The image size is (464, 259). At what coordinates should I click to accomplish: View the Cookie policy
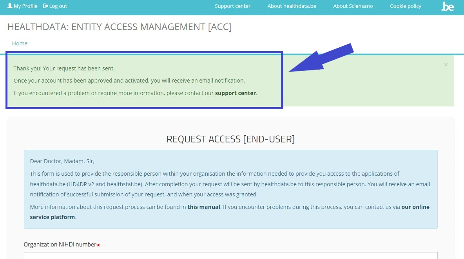pos(406,6)
